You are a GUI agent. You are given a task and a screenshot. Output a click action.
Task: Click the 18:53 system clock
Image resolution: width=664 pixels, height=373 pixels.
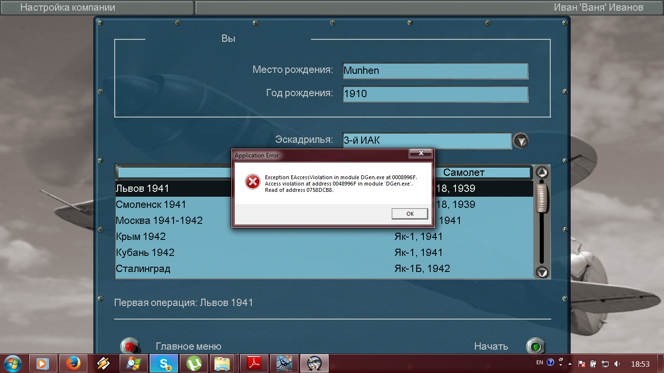tap(640, 364)
